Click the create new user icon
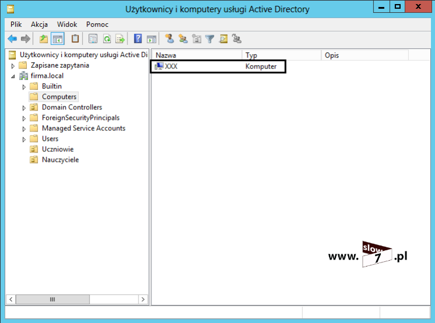 pyautogui.click(x=169, y=39)
